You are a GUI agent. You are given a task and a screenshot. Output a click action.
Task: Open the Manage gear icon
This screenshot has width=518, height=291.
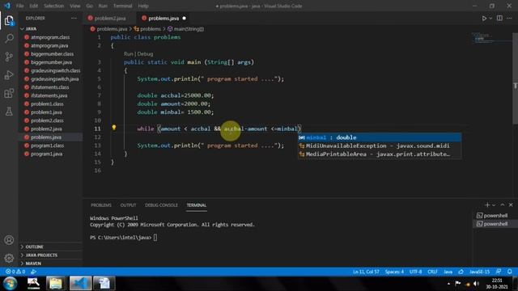[9, 258]
